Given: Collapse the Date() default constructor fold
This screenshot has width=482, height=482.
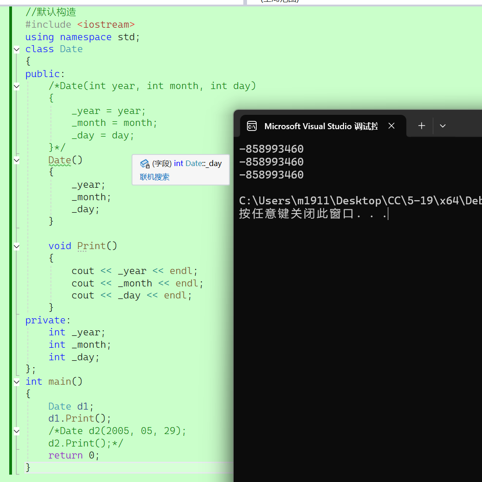Looking at the screenshot, I should (17, 160).
